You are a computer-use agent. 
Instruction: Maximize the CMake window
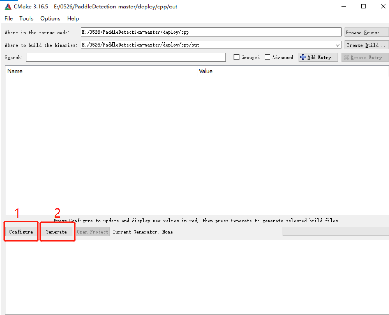tap(363, 7)
